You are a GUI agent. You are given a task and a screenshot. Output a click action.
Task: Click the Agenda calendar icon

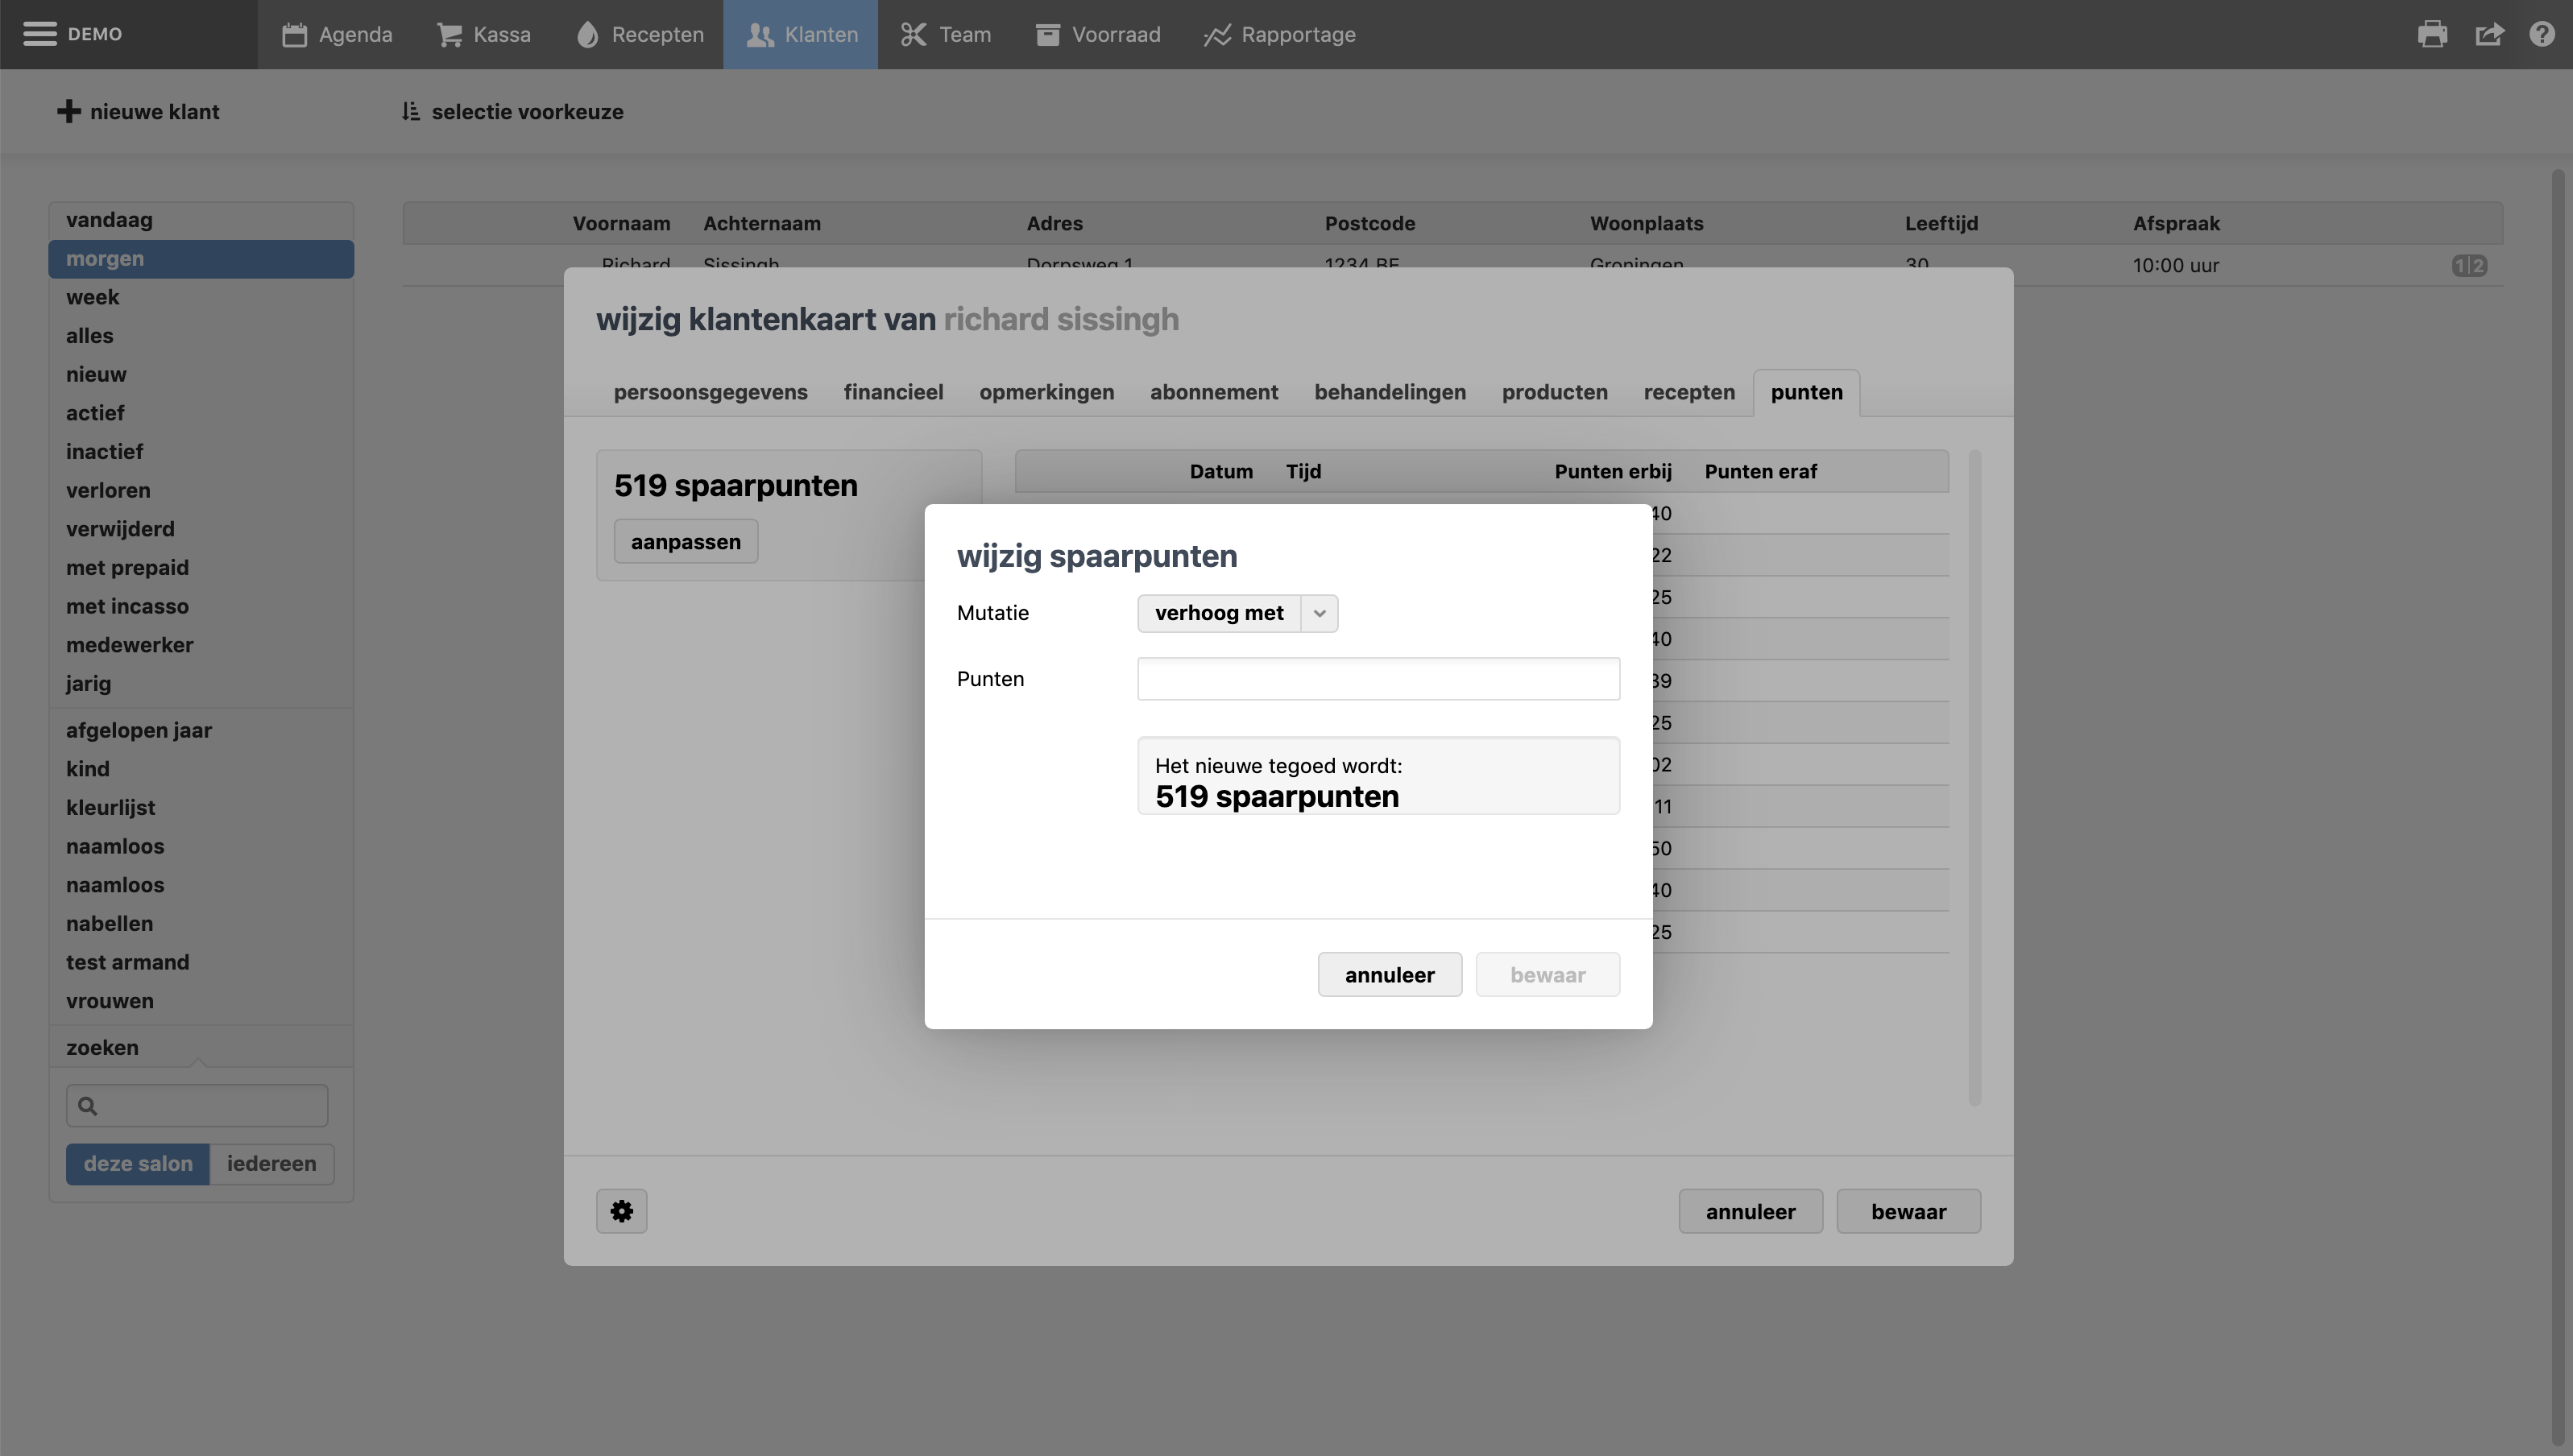click(x=294, y=35)
